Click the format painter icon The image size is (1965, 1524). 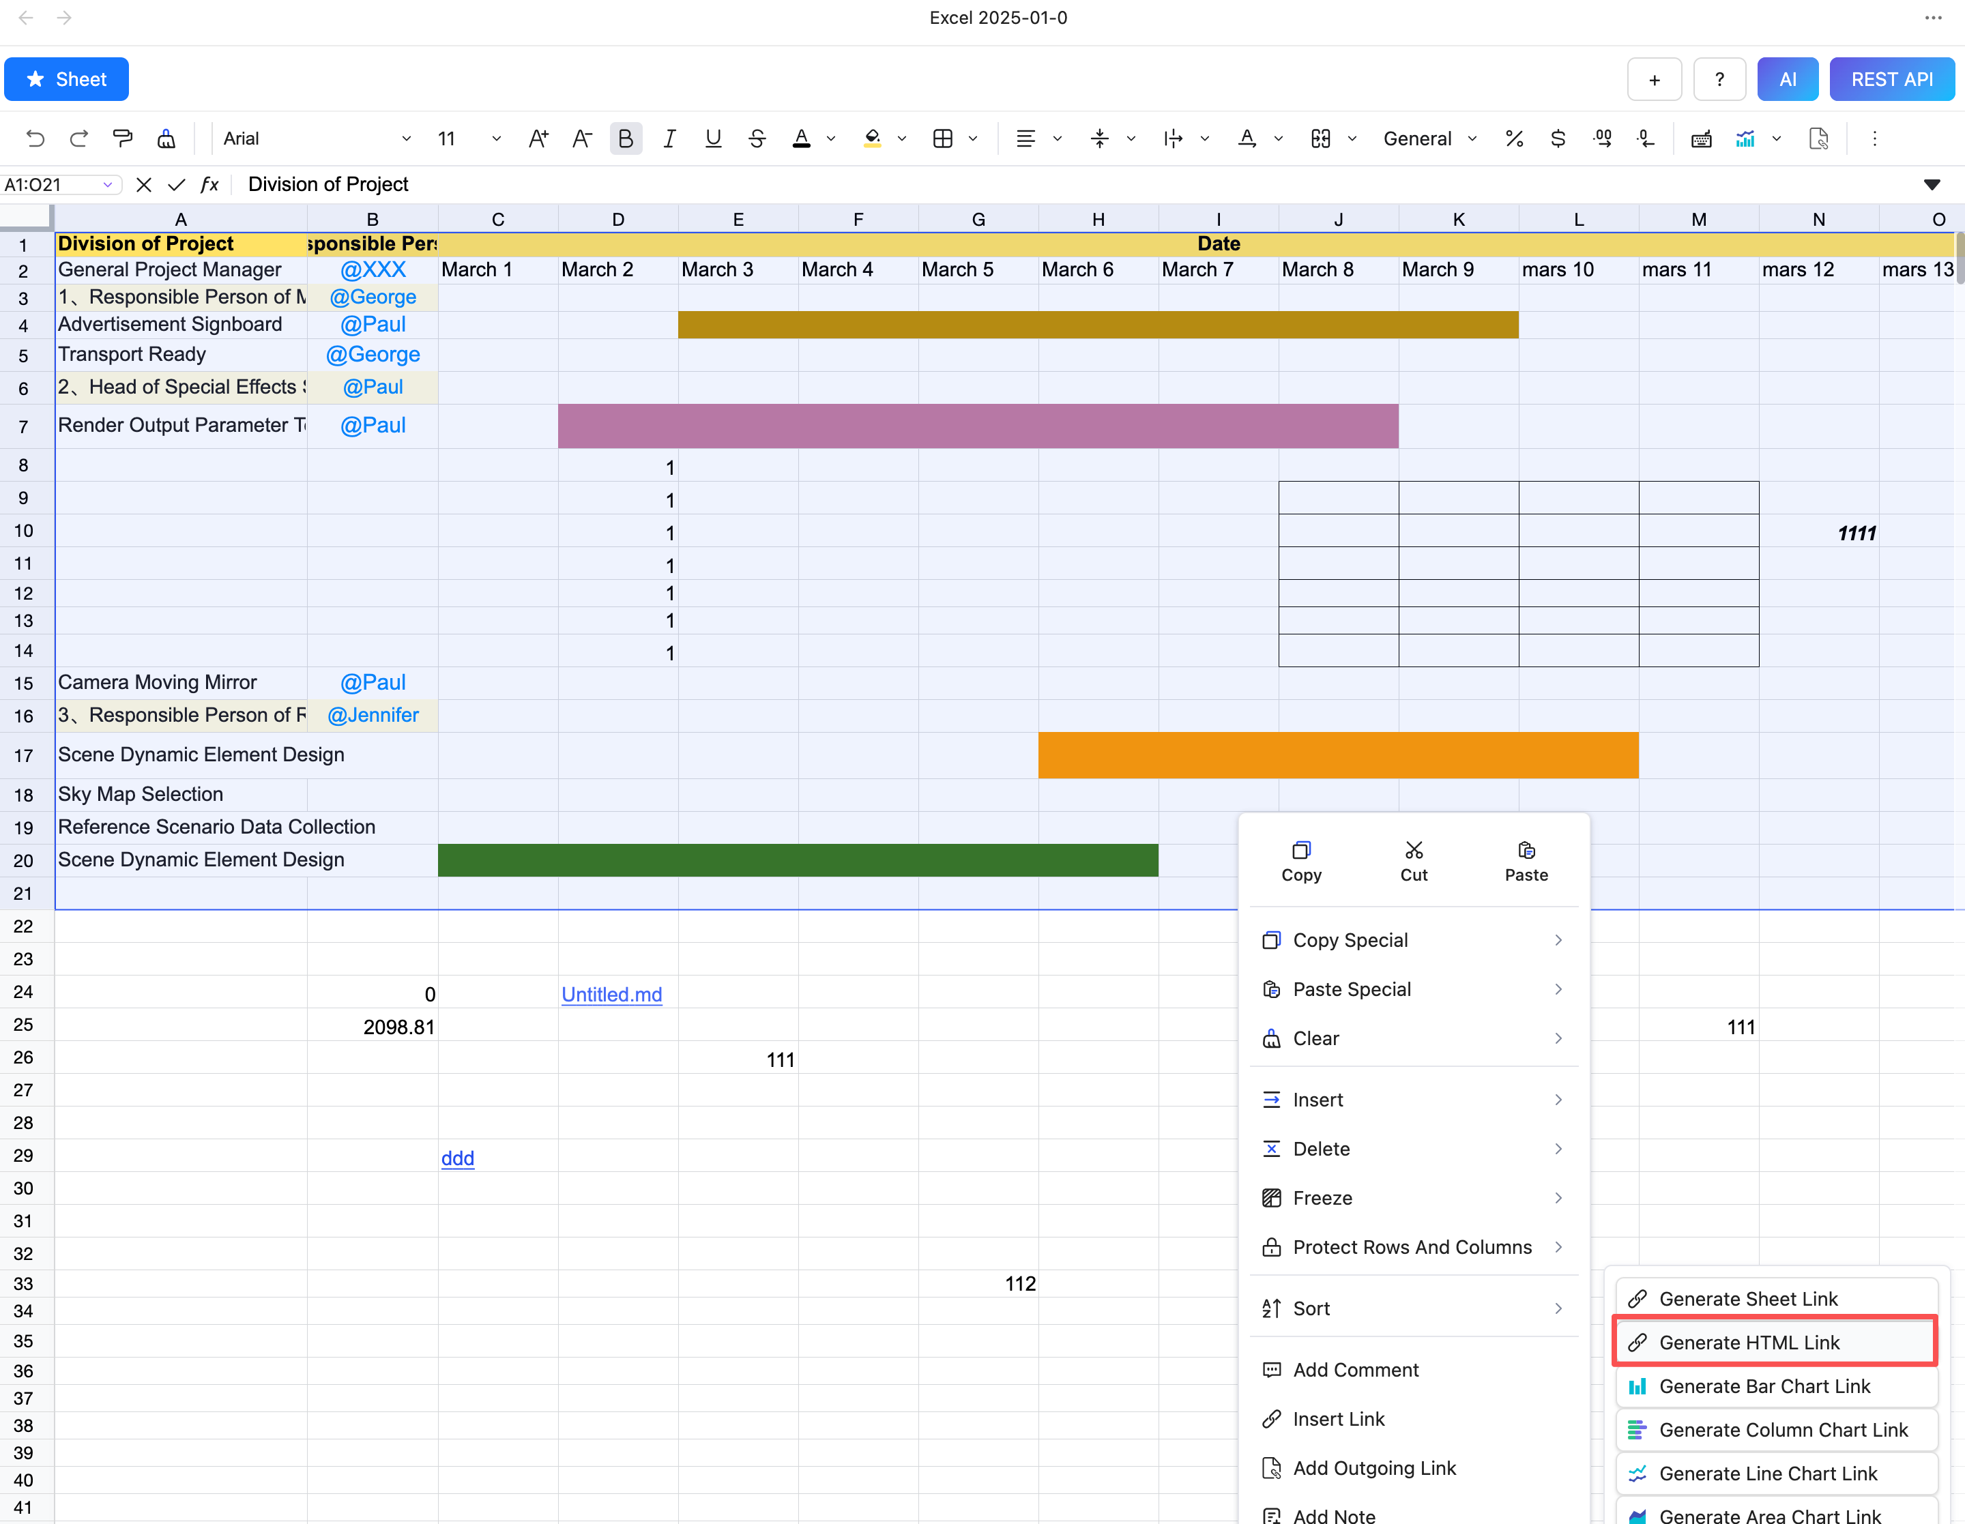click(122, 138)
